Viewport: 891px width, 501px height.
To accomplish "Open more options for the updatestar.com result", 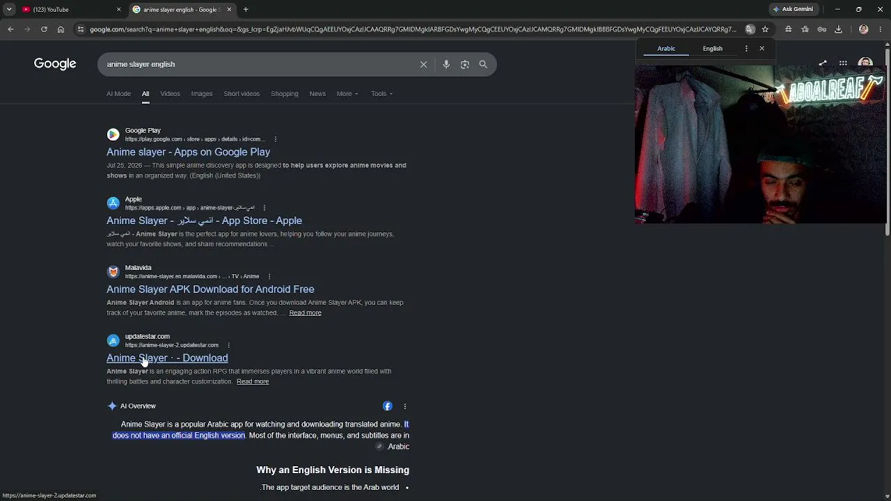I will click(228, 345).
